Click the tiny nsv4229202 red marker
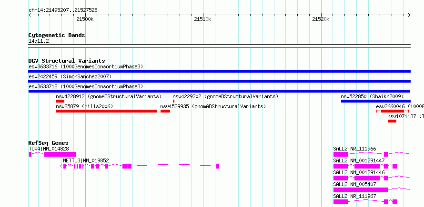 click(173, 101)
